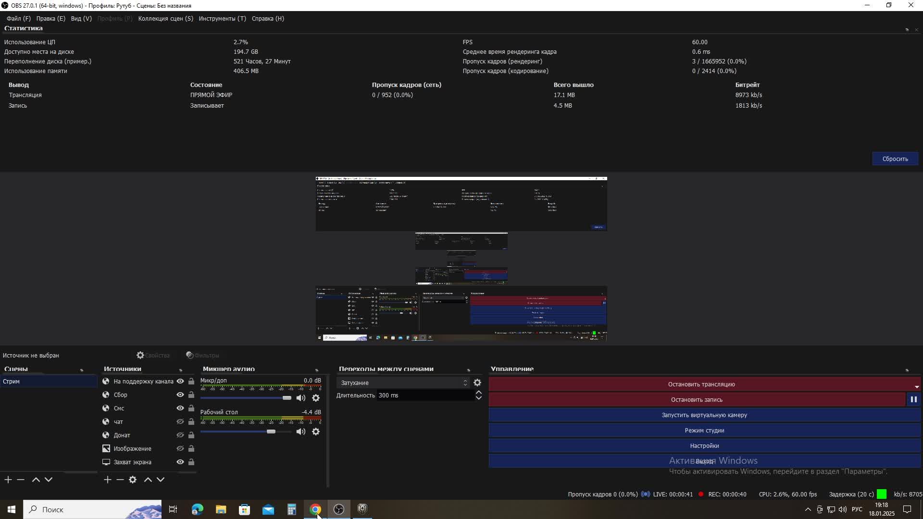
Task: Show the чат source with eye icon
Action: [180, 421]
